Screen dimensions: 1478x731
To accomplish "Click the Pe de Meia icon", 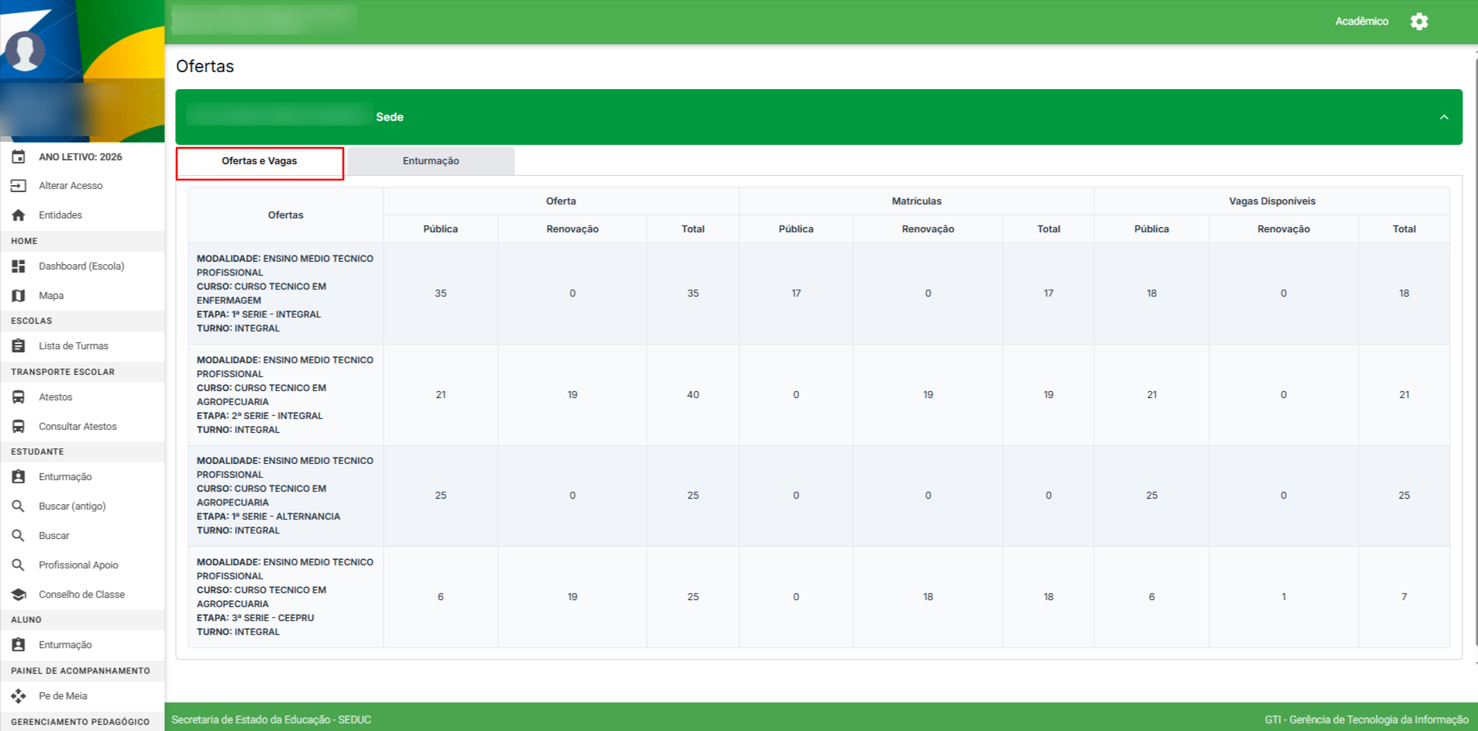I will point(19,696).
